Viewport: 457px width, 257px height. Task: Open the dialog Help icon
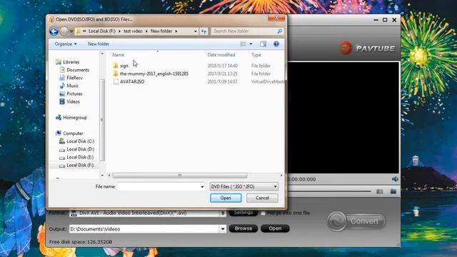pos(276,44)
